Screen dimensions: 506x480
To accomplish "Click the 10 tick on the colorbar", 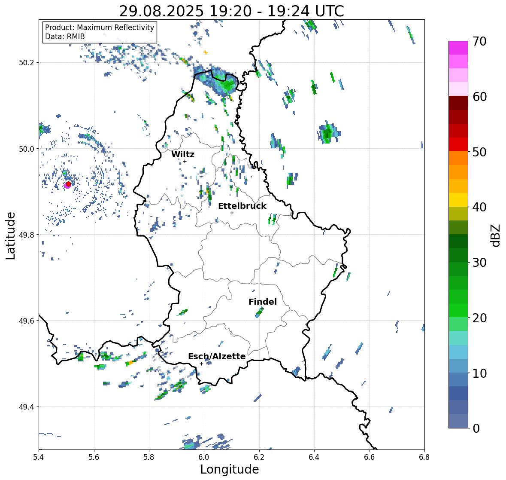I will (x=479, y=373).
